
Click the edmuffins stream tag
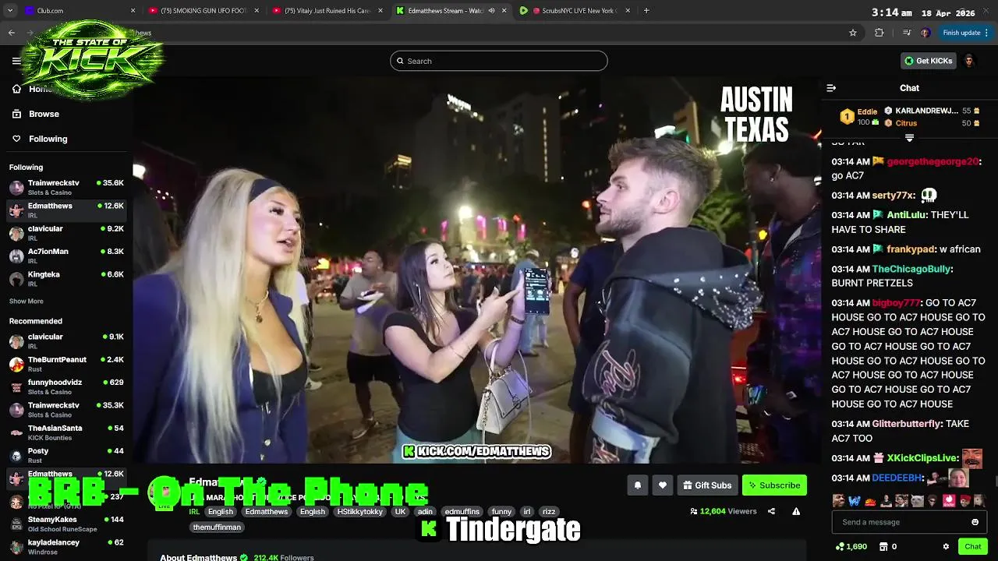pos(462,512)
